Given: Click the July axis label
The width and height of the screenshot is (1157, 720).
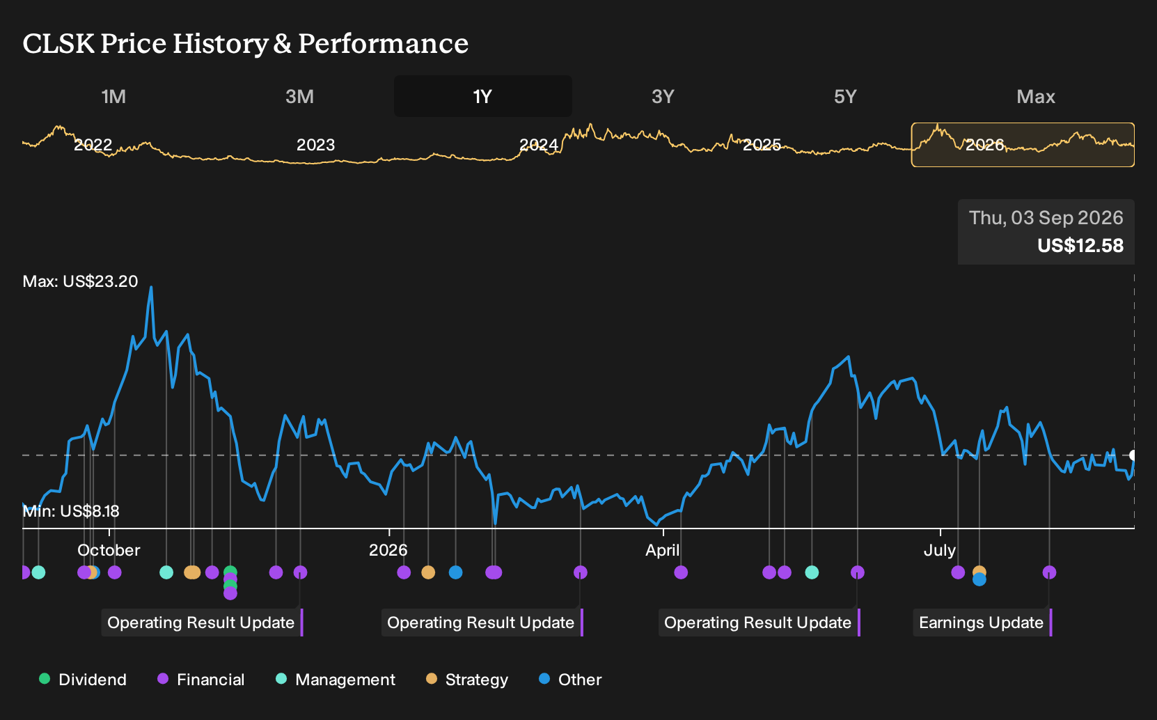Looking at the screenshot, I should (940, 550).
